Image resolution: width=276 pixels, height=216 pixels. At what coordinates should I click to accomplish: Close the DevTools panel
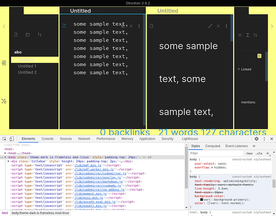[x=272, y=139]
